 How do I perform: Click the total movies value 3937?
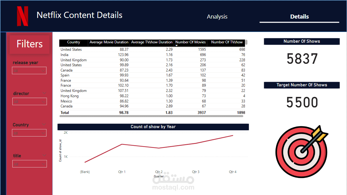(x=202, y=113)
